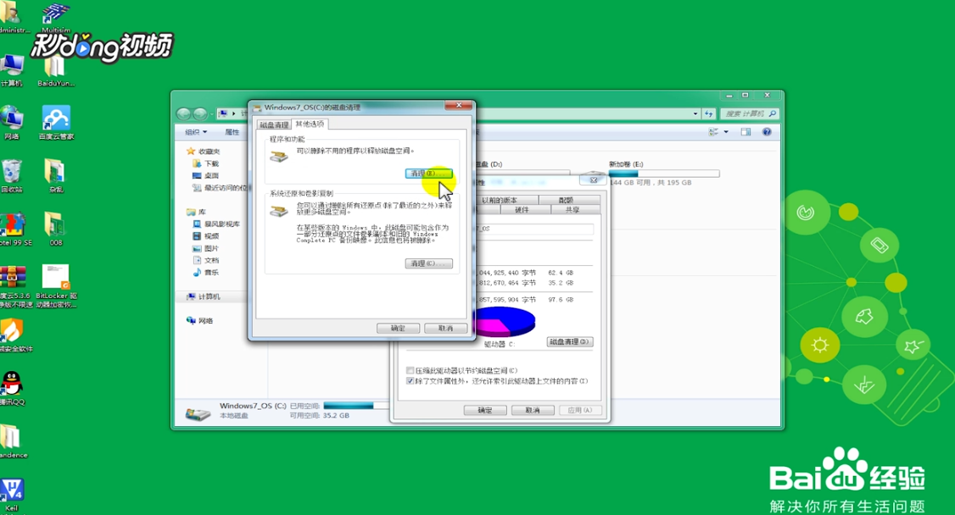Launch 腾讯QQ from the desktop
The image size is (955, 515).
[x=12, y=388]
